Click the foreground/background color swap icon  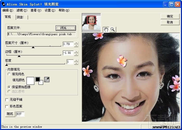tap(39, 81)
